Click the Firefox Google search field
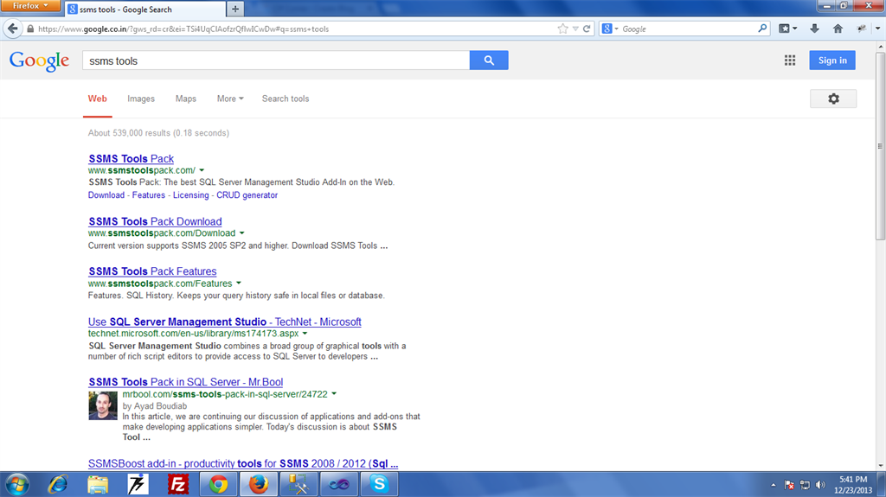 tap(688, 29)
